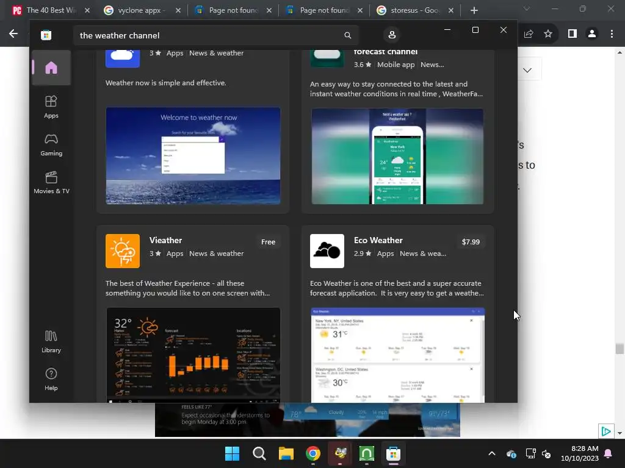Expand the dropdown chevron on the web page
The width and height of the screenshot is (625, 468).
[527, 70]
